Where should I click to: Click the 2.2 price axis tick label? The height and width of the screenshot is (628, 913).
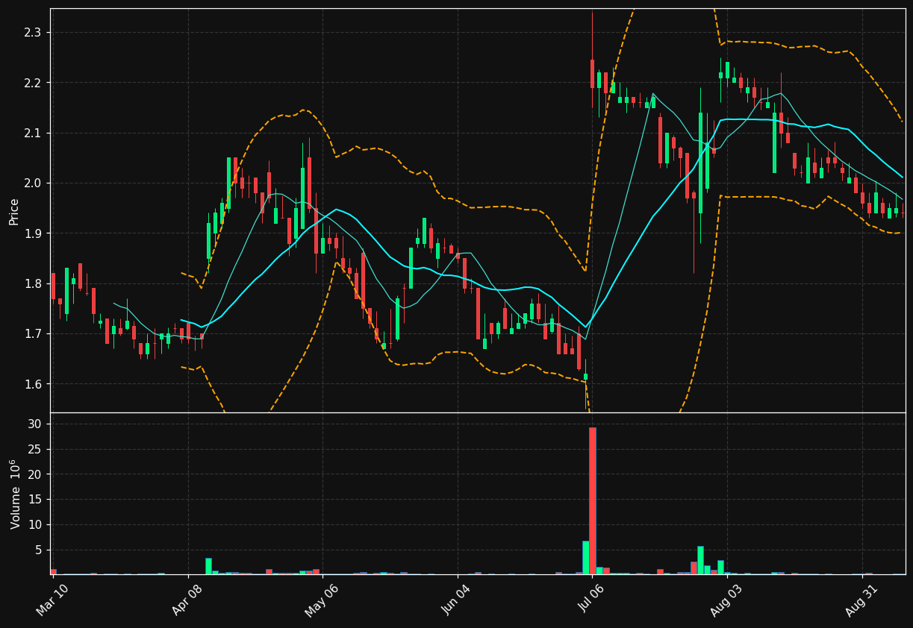(x=33, y=83)
